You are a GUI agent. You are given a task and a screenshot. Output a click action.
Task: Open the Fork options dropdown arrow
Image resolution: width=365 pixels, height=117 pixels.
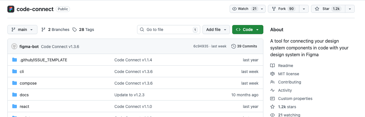point(304,9)
